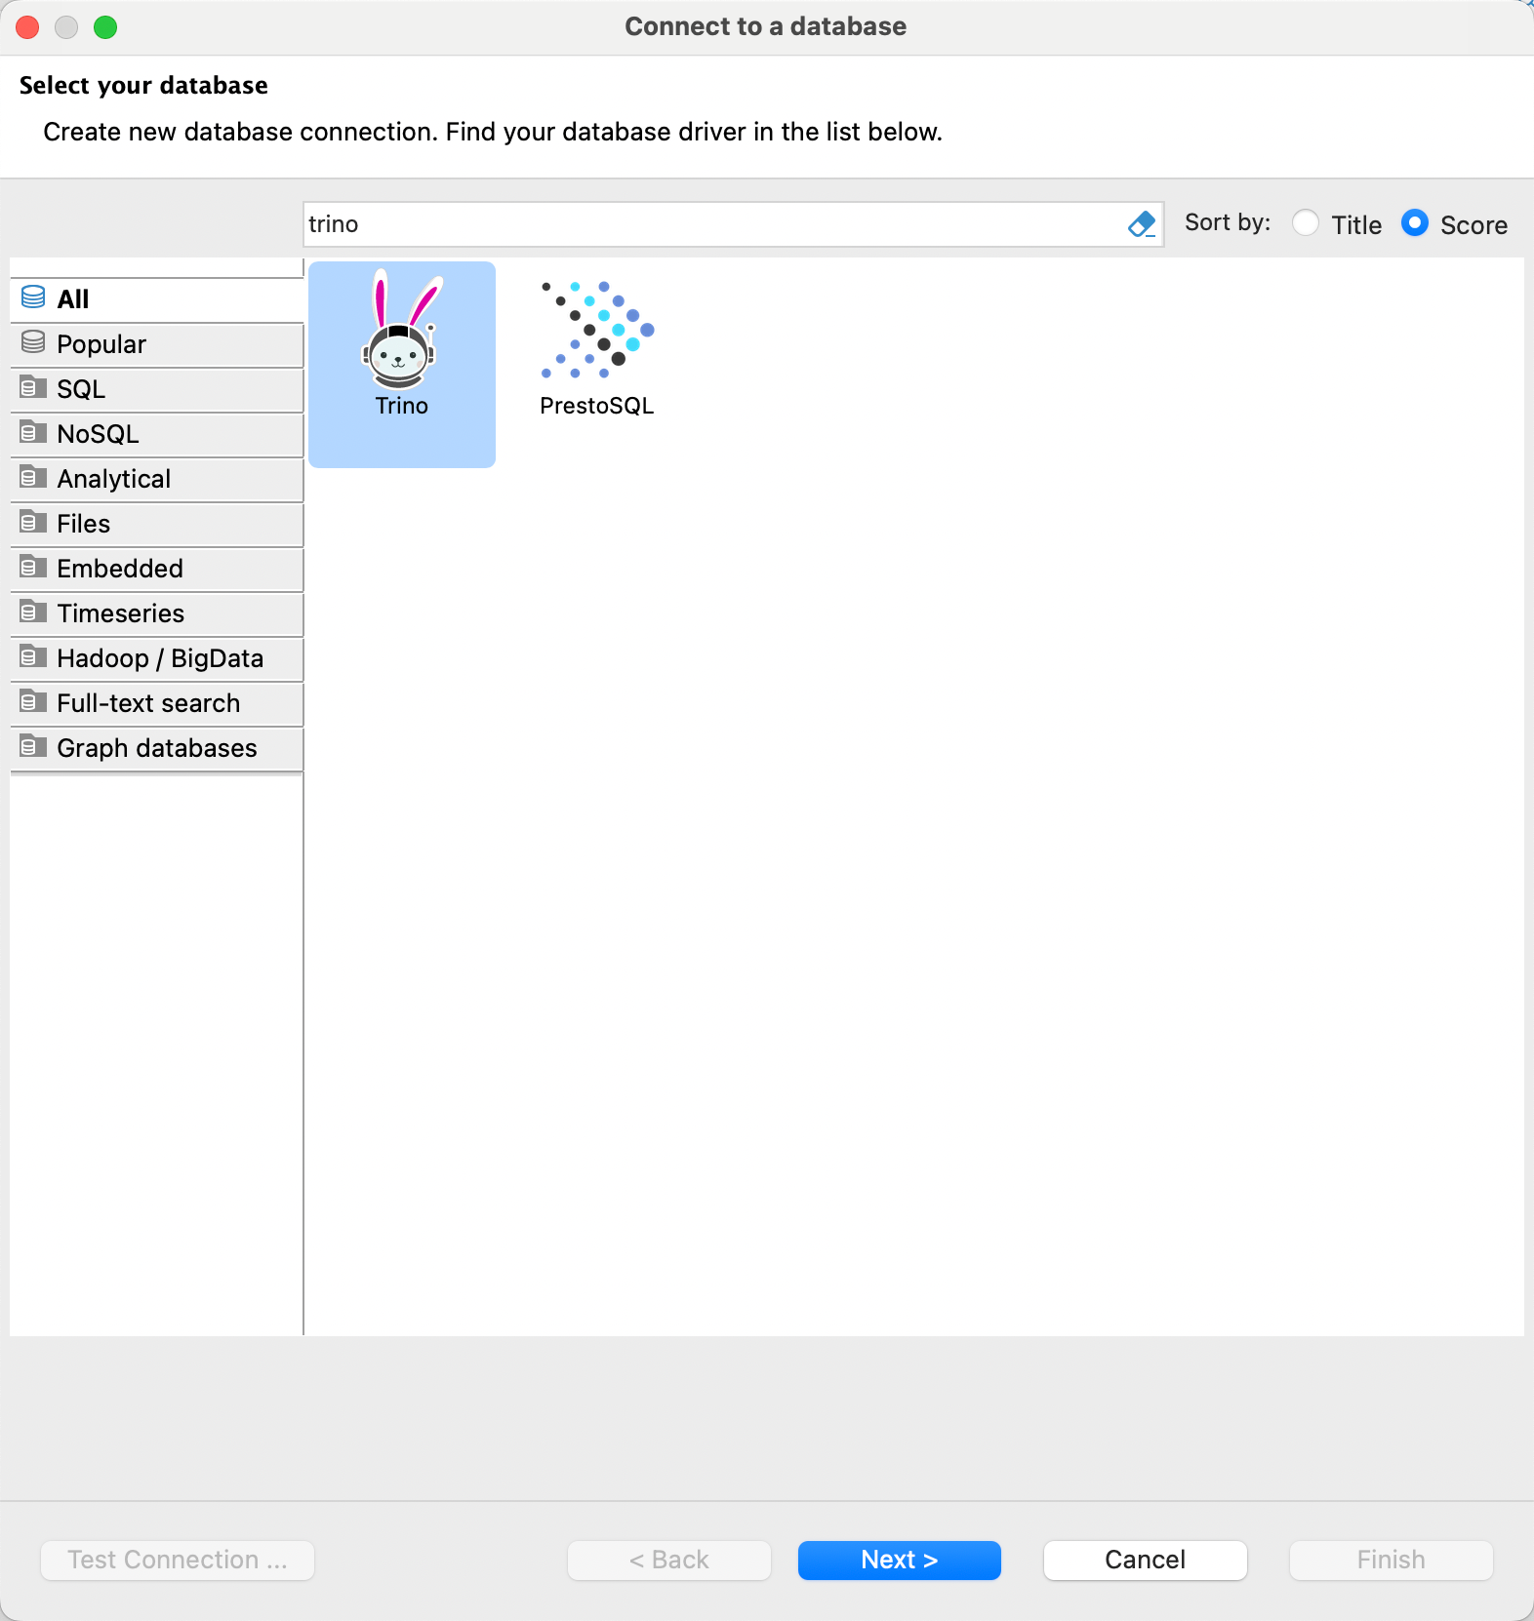Screen dimensions: 1534x1621
Task: Show Analytical databases category
Action: tap(157, 479)
